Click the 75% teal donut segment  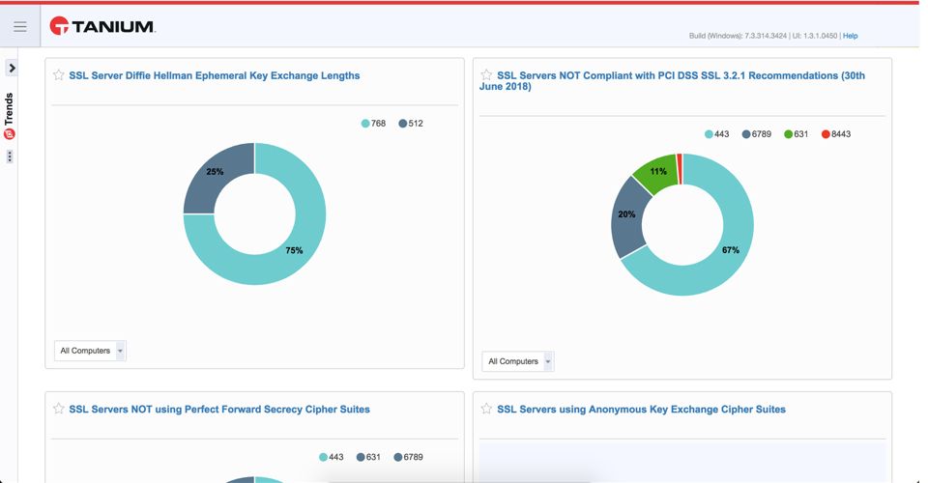click(x=294, y=250)
